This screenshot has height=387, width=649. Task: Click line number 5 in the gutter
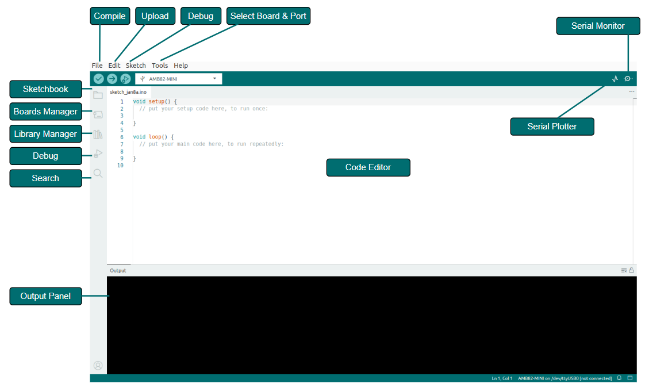(122, 130)
